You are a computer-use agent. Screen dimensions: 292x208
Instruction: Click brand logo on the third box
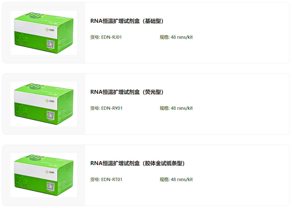[50, 172]
